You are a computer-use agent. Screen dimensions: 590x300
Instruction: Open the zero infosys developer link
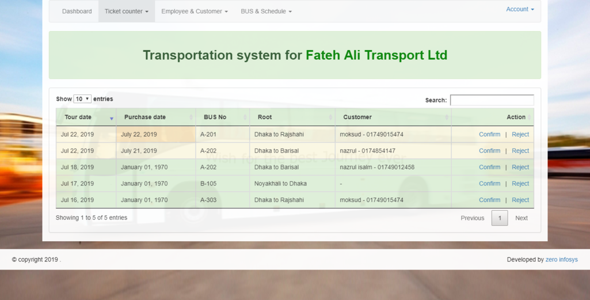(x=561, y=260)
